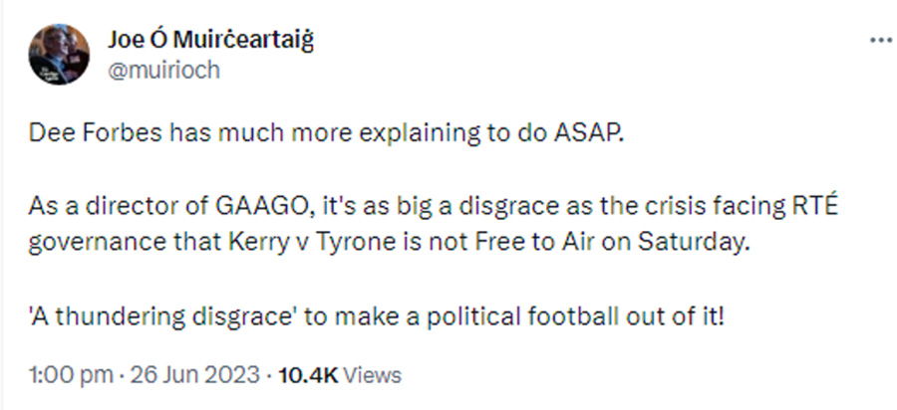Screen dimensions: 897x410
Task: Click the 10.4K view count number
Action: click(309, 375)
